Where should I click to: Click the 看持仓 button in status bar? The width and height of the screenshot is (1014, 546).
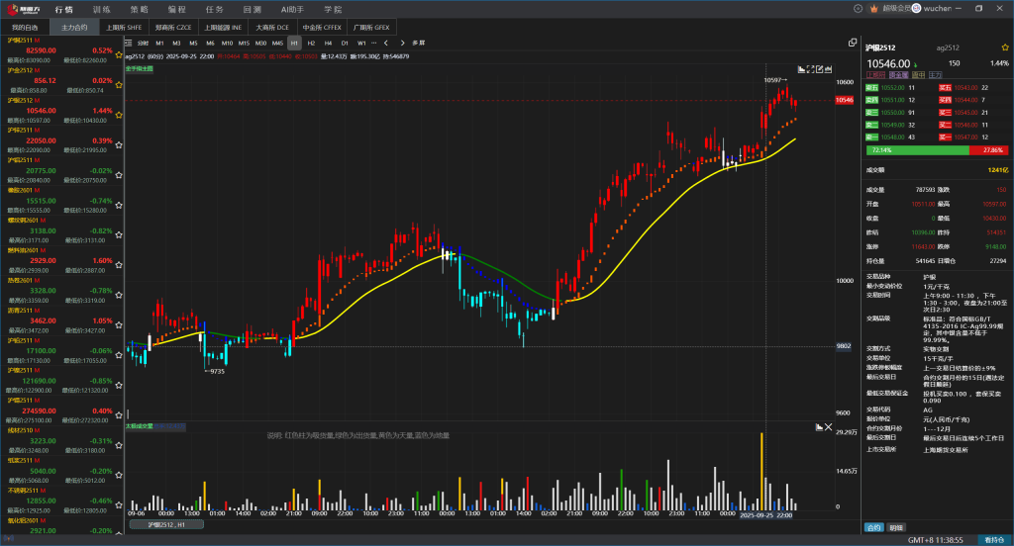point(994,539)
